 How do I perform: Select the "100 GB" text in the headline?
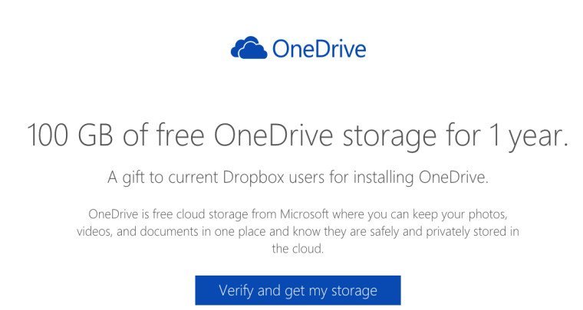[70, 135]
